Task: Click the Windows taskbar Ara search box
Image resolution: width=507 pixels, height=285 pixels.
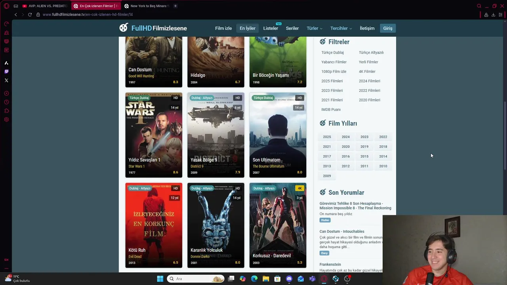Action: 195,279
